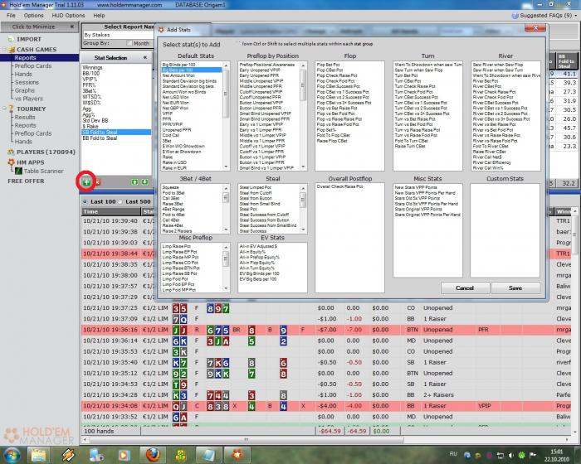
Task: Select Sessions under CASH GAMES
Action: (27, 82)
